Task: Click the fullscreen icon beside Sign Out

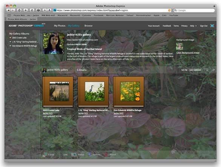Action: (x=212, y=26)
